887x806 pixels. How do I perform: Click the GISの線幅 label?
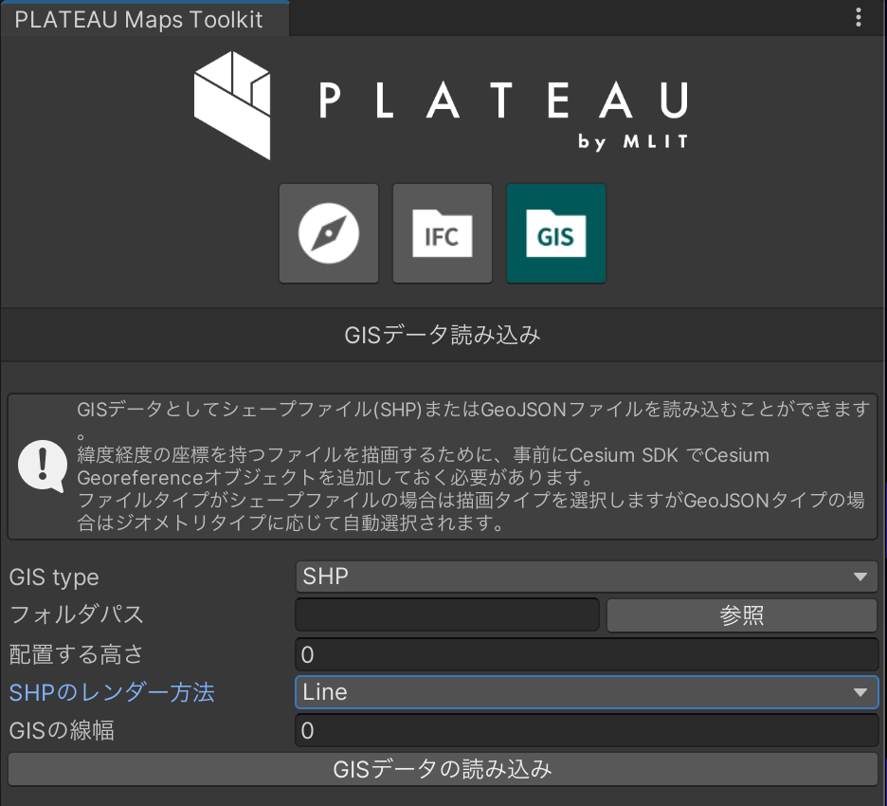pos(62,731)
